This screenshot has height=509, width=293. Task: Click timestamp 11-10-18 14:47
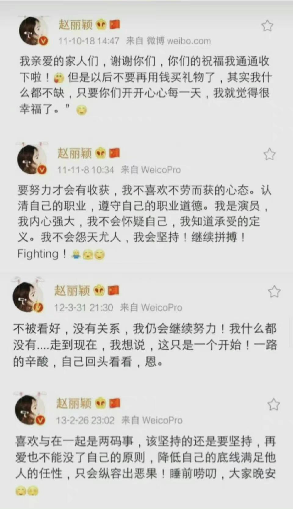point(89,41)
